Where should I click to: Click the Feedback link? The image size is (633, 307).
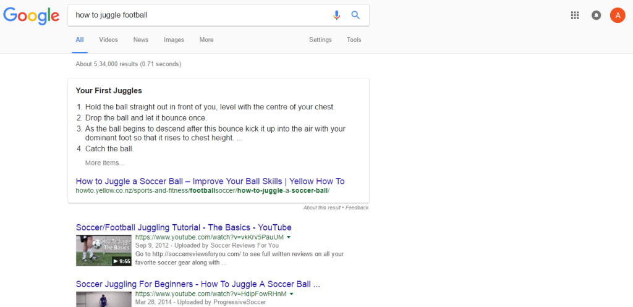(x=357, y=208)
